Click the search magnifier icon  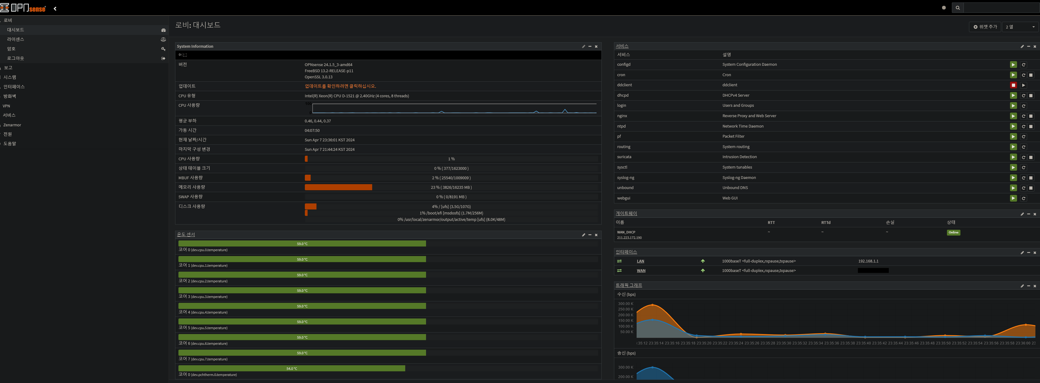(x=958, y=8)
